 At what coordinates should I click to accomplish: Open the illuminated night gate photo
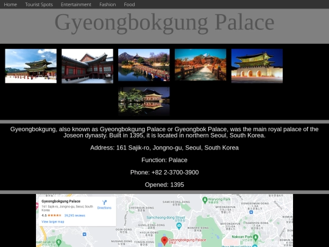257,66
